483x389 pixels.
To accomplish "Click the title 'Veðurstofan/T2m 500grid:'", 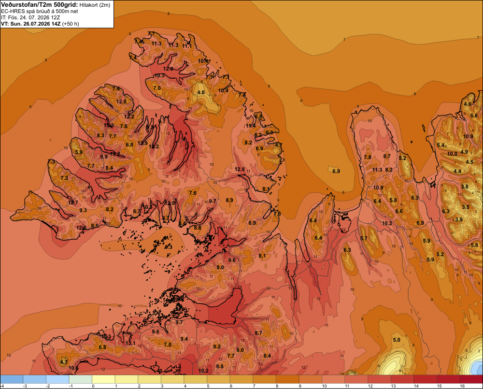I will pos(39,4).
